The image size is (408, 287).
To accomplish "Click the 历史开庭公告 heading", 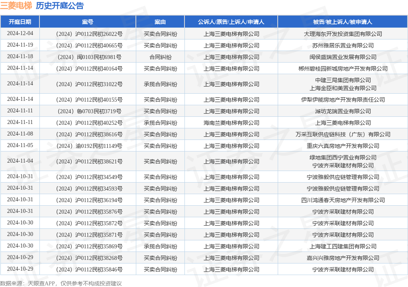I will pos(60,6).
